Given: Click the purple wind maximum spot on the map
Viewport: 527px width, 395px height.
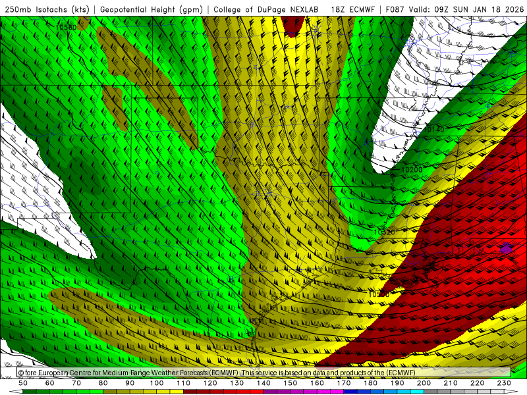Looking at the screenshot, I should (506, 249).
